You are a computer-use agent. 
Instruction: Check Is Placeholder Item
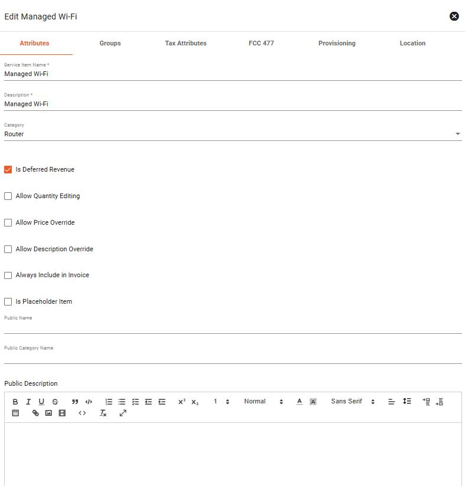pyautogui.click(x=8, y=301)
